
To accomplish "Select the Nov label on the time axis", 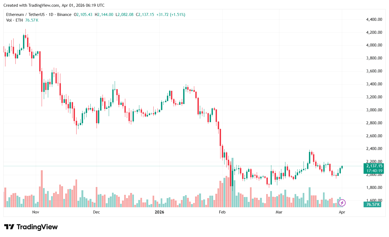I will click(x=36, y=212).
